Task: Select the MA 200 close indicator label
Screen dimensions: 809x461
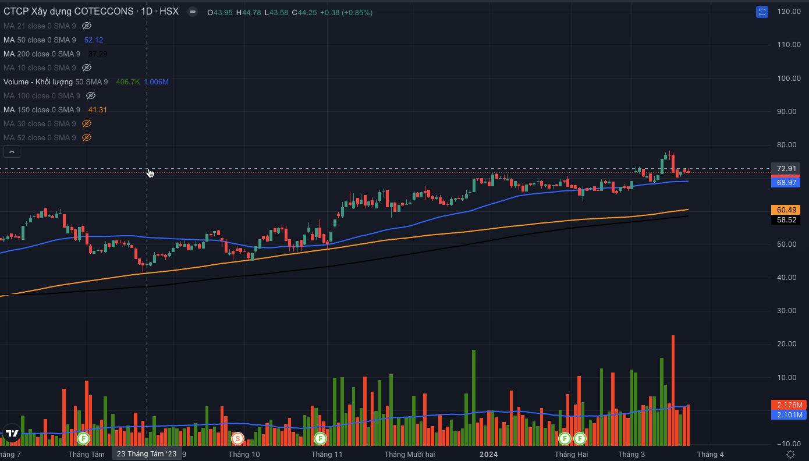Action: 42,54
